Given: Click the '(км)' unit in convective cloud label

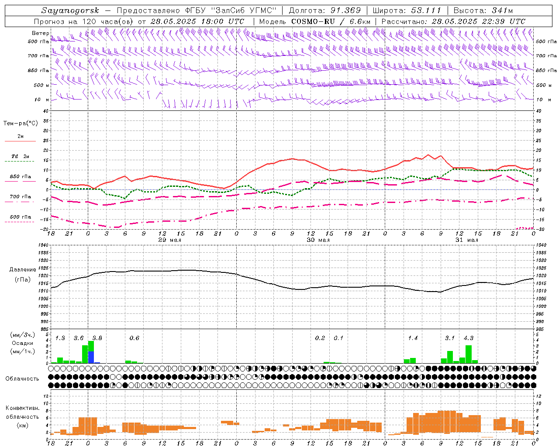Looking at the screenshot, I should tap(22, 425).
